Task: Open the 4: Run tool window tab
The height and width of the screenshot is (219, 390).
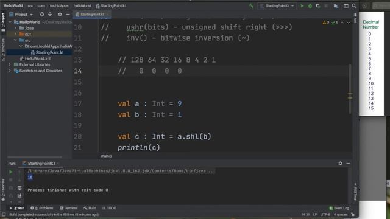Action: click(17, 208)
